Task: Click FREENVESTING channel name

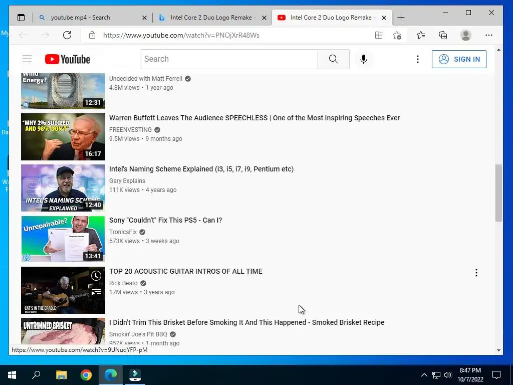Action: pos(131,130)
